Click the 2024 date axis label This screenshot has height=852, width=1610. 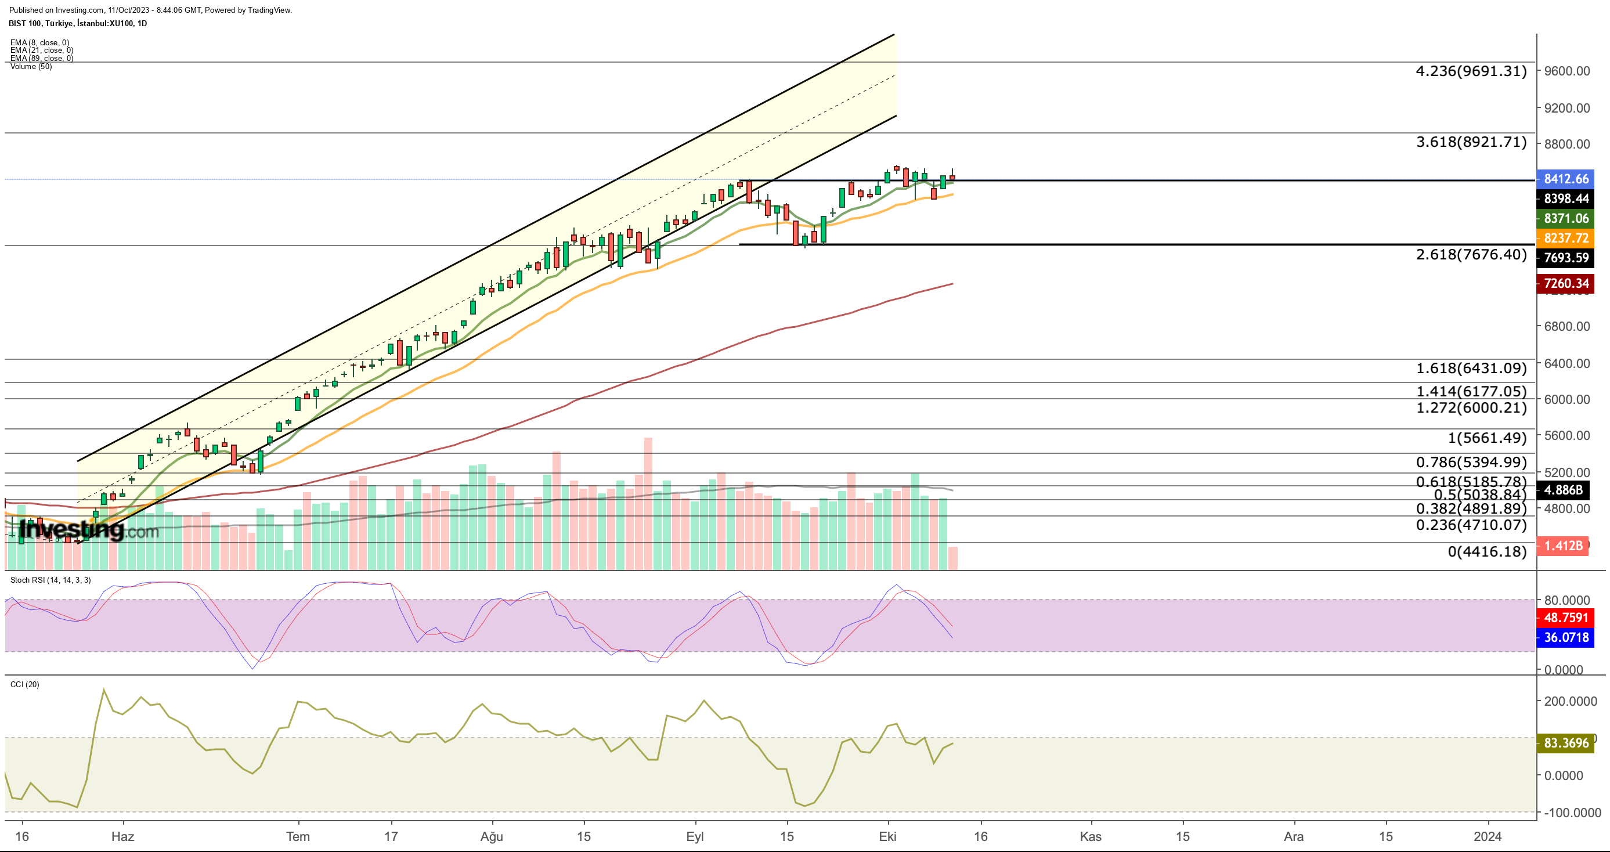pyautogui.click(x=1487, y=836)
